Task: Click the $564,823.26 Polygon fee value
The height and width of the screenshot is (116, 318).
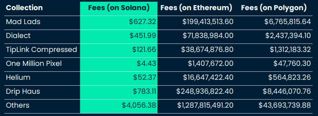Action: pos(290,77)
